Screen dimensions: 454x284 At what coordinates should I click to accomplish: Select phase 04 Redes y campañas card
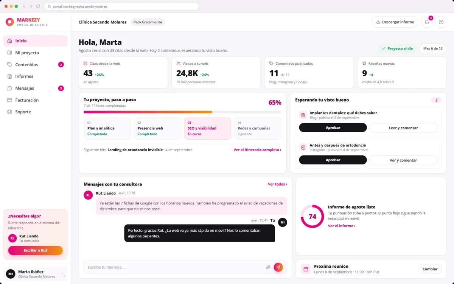[258, 128]
